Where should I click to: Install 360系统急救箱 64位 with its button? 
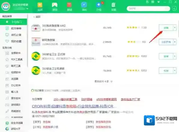tap(166, 28)
